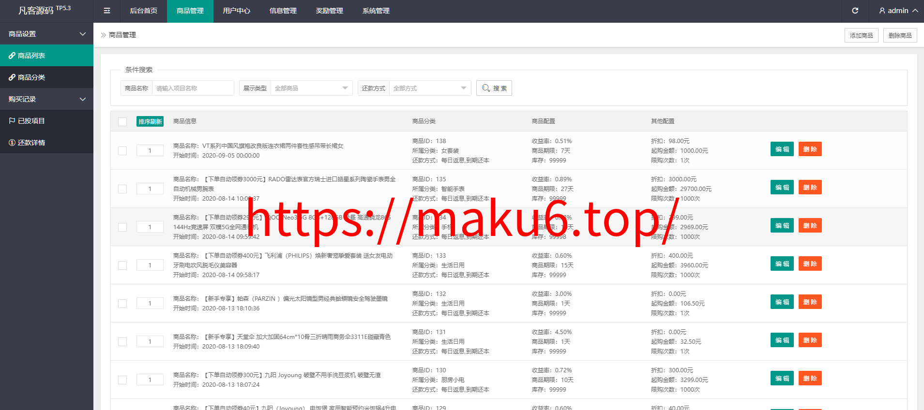Tick the select-all checkbox in table header
Viewport: 924px width, 410px height.
tap(122, 122)
